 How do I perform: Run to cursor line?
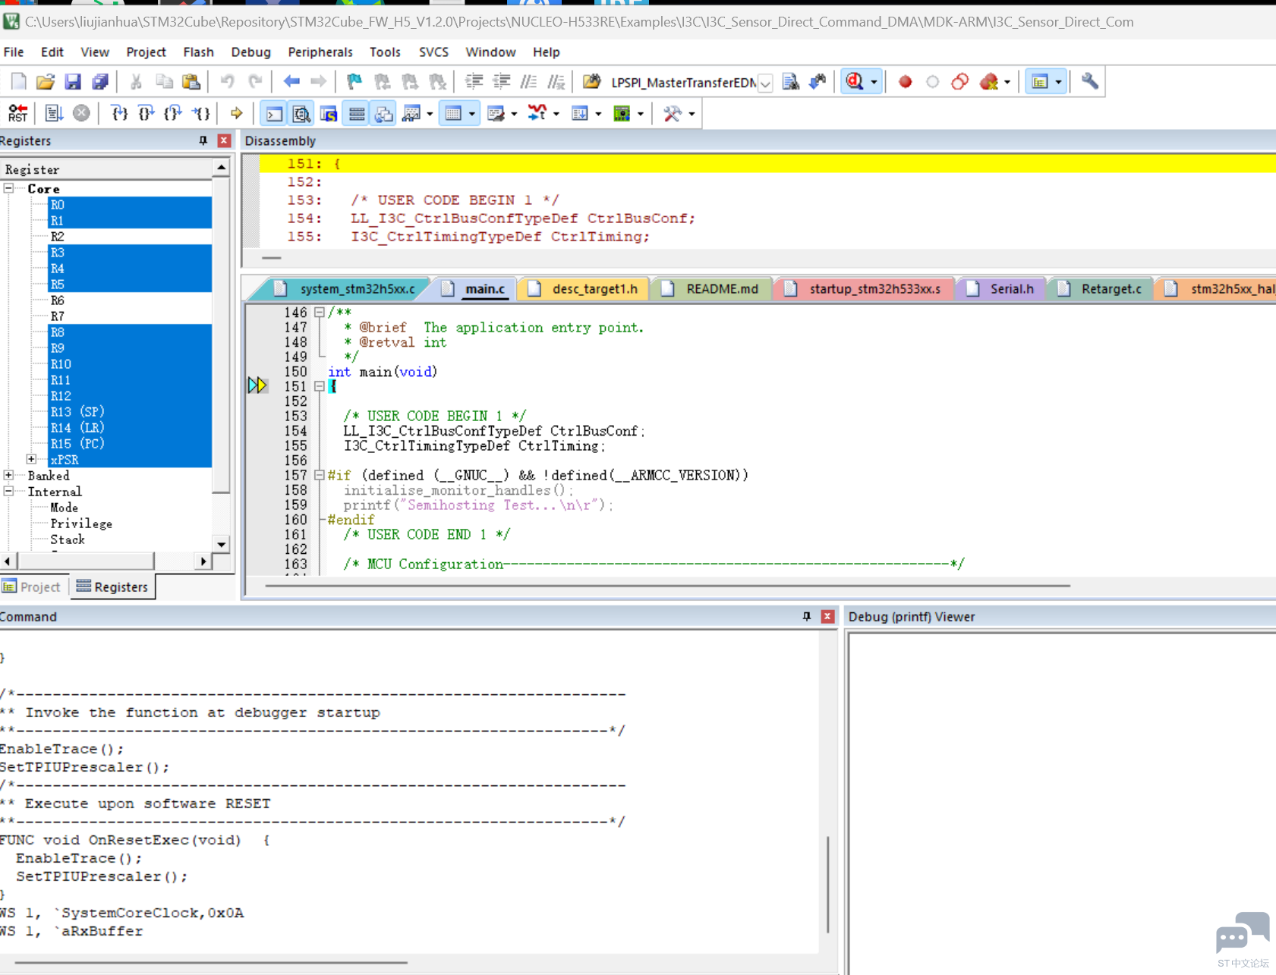[201, 113]
